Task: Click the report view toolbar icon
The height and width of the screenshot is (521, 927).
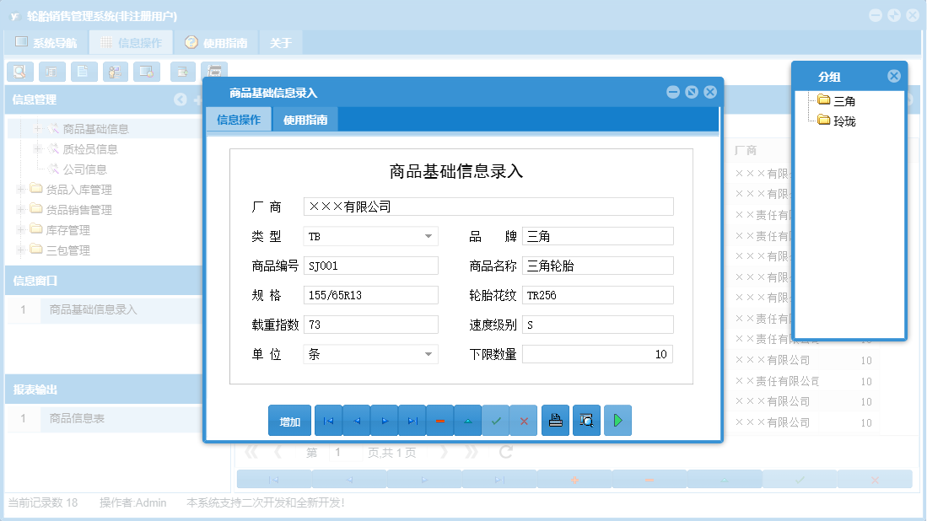Action: click(51, 72)
